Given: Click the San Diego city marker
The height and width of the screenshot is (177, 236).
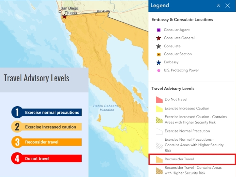Looking at the screenshot, I should click(60, 11).
